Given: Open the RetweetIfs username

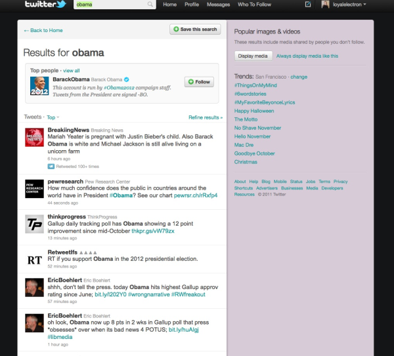Looking at the screenshot, I should (x=62, y=252).
